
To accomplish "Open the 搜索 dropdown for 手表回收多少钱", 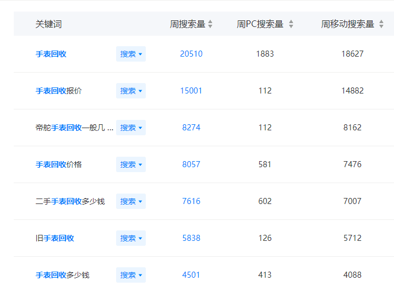I will click(x=131, y=275).
